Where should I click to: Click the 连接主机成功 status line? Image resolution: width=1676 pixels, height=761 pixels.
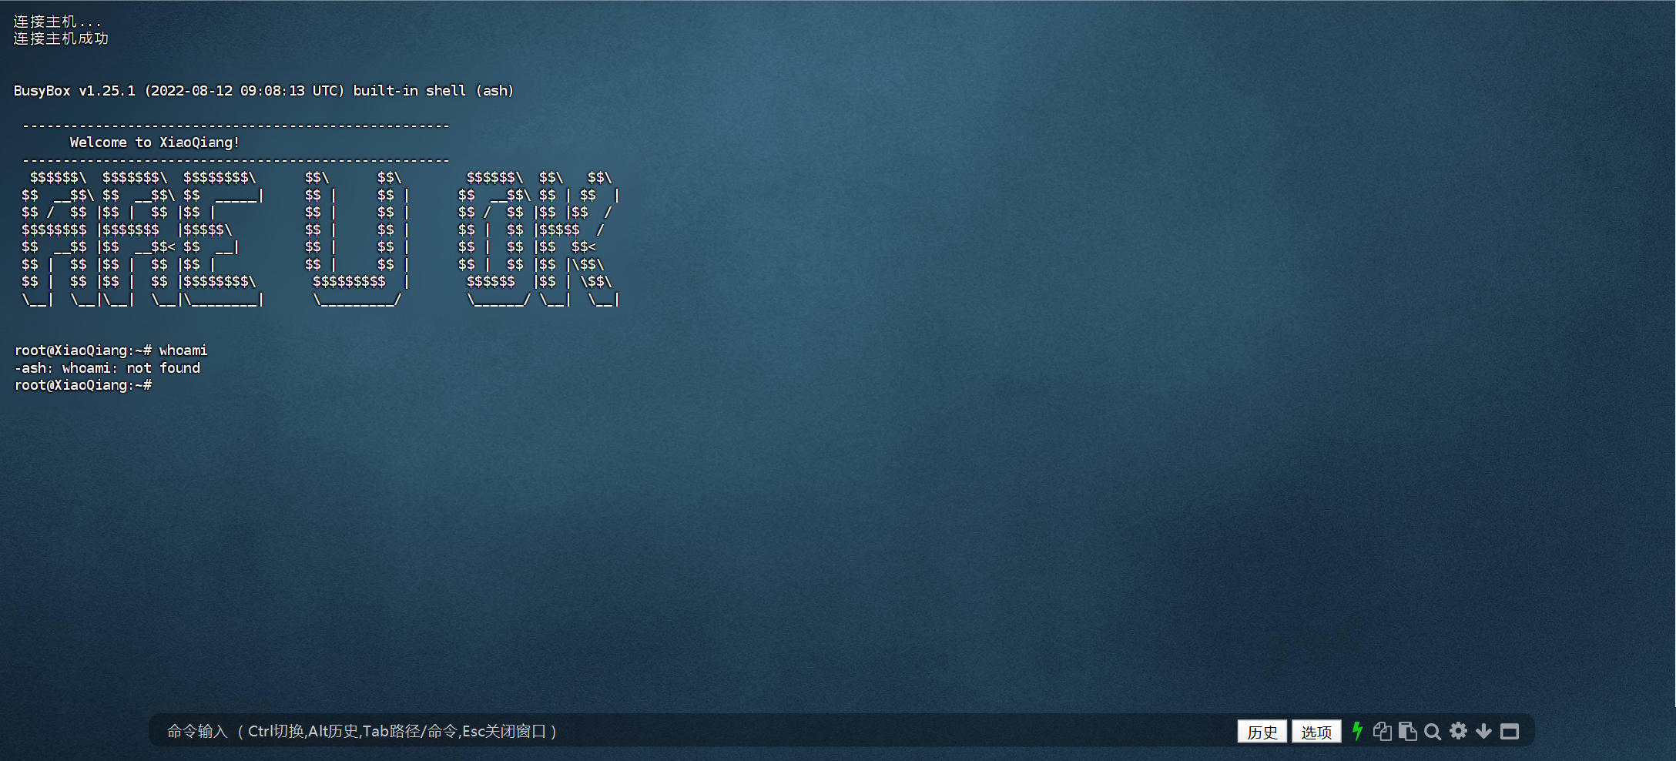61,39
